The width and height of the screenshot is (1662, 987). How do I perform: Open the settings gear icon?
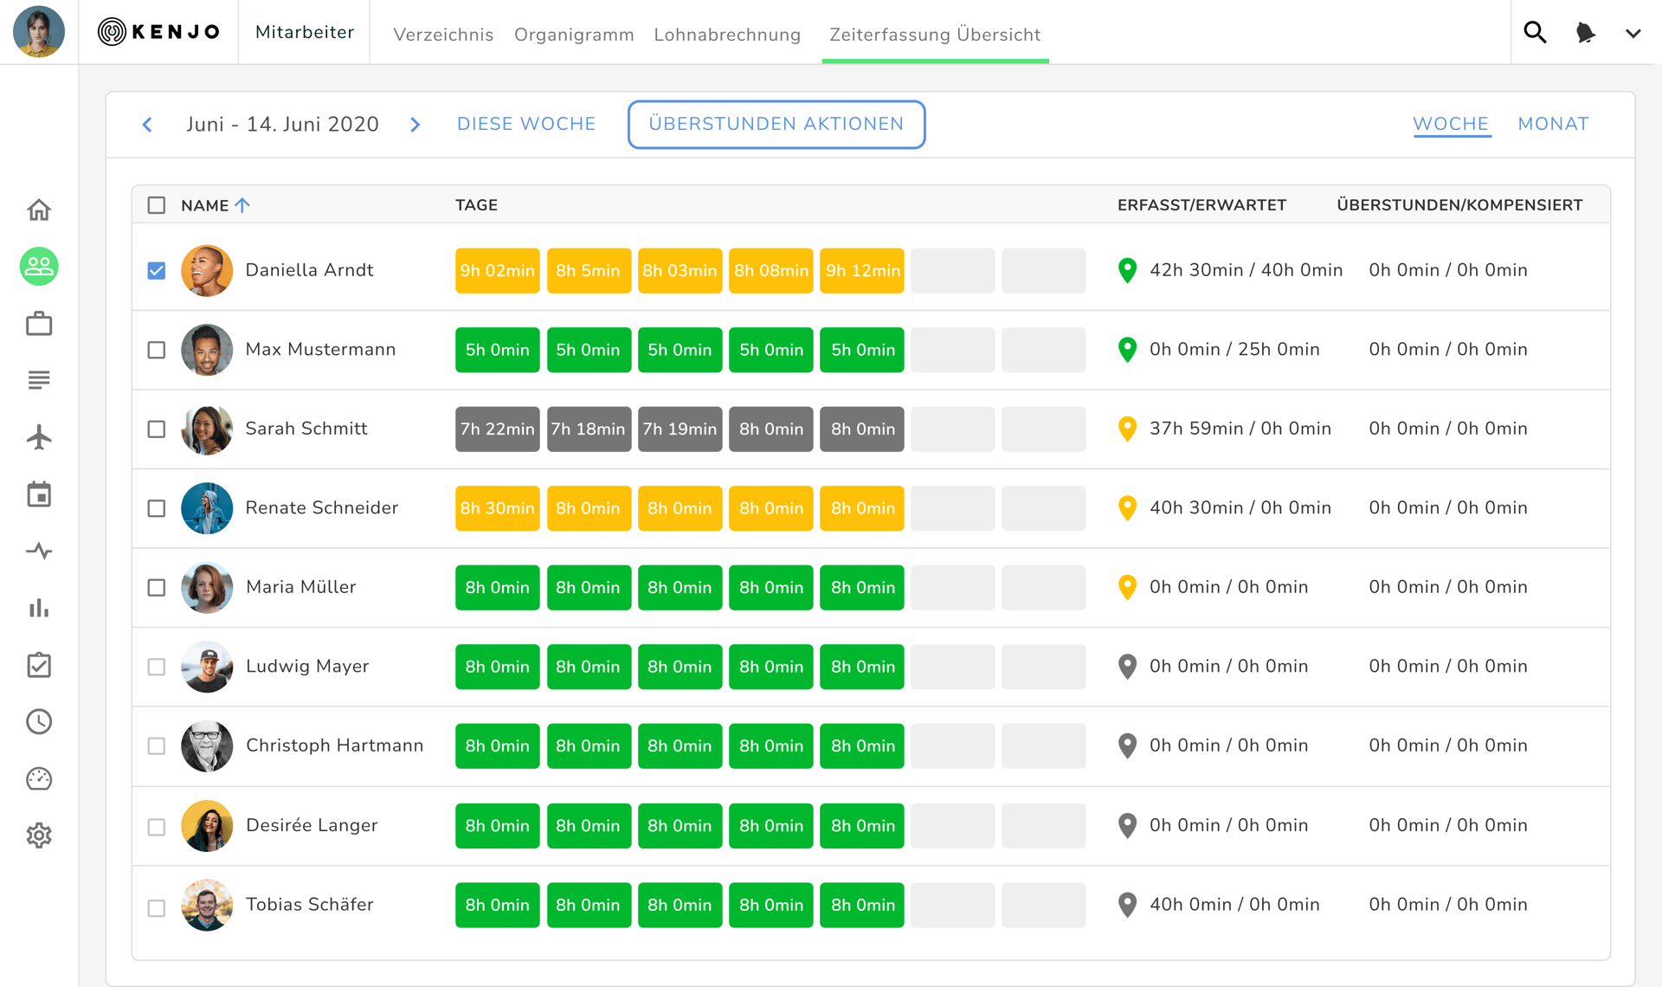coord(39,835)
